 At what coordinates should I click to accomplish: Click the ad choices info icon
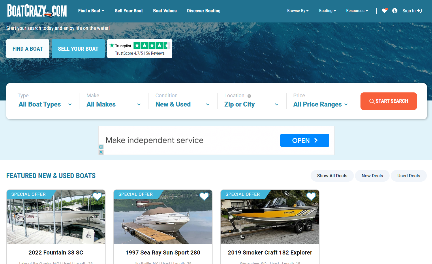click(x=101, y=147)
